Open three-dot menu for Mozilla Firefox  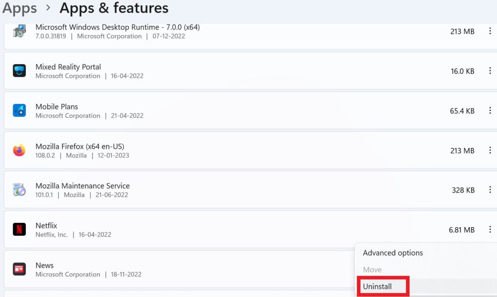[490, 150]
